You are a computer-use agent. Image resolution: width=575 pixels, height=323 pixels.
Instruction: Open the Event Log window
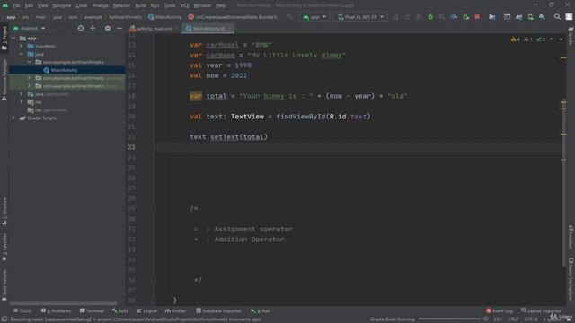pyautogui.click(x=500, y=310)
